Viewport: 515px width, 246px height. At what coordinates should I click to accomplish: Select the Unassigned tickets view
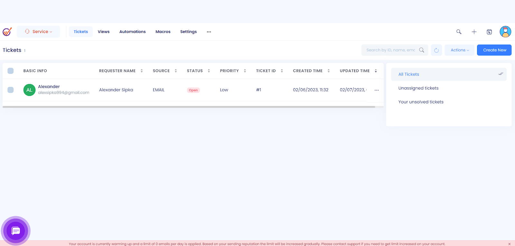point(418,88)
